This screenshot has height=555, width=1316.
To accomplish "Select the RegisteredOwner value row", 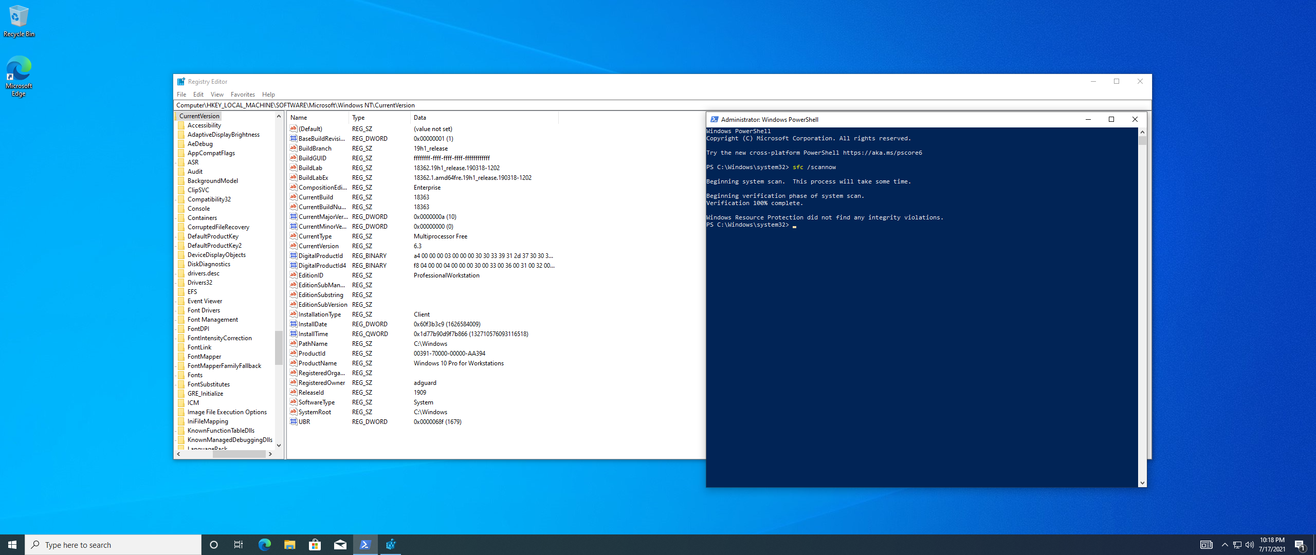I will (423, 383).
